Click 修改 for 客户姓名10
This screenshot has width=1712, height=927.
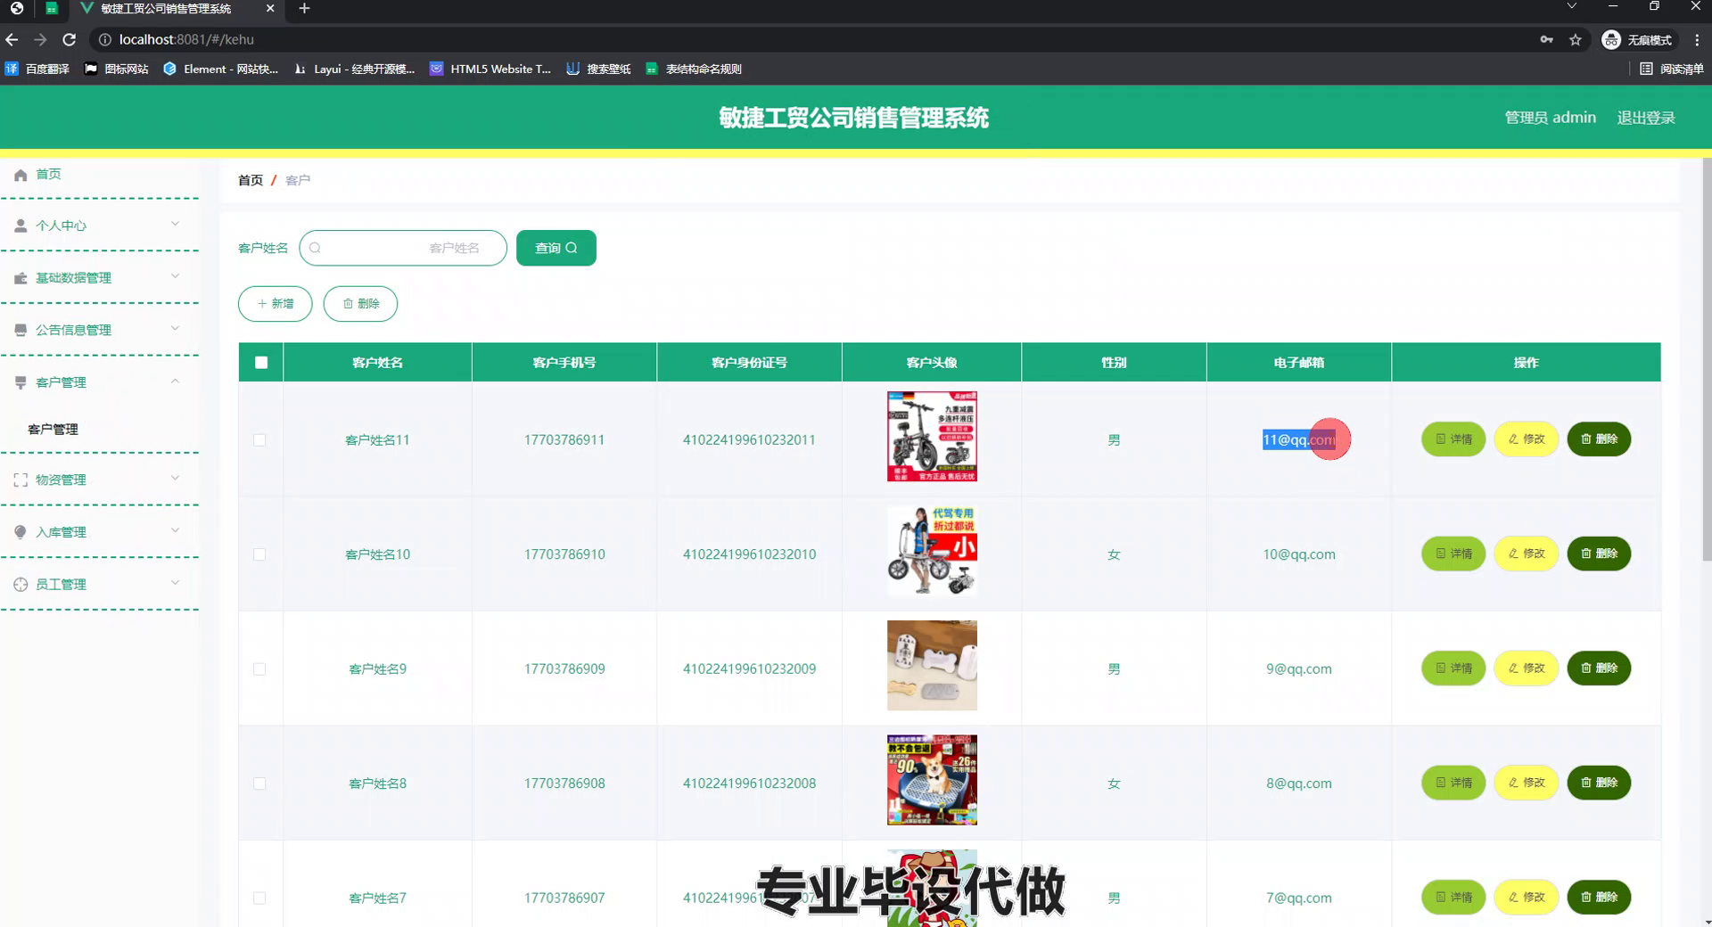[x=1527, y=554]
